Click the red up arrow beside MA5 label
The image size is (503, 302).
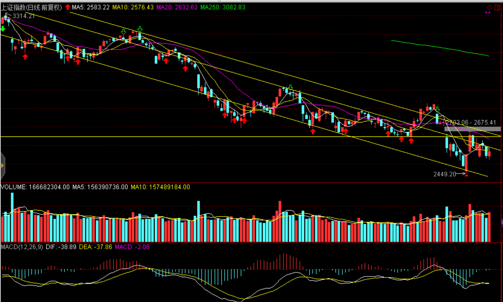coord(68,7)
